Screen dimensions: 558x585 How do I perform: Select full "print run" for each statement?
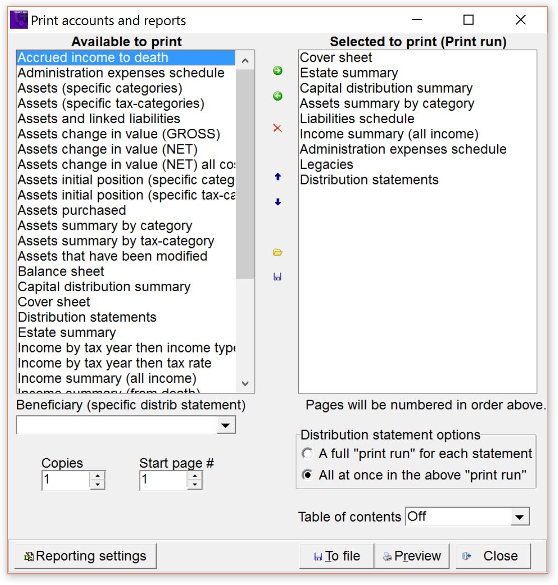coord(307,454)
